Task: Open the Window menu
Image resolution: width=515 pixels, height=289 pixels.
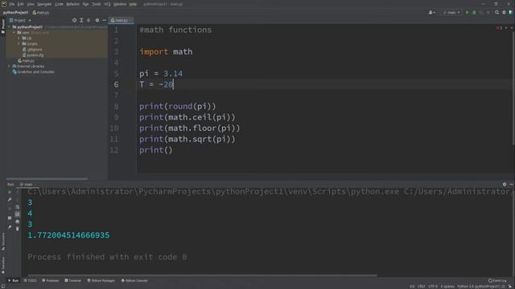Action: pyautogui.click(x=120, y=4)
